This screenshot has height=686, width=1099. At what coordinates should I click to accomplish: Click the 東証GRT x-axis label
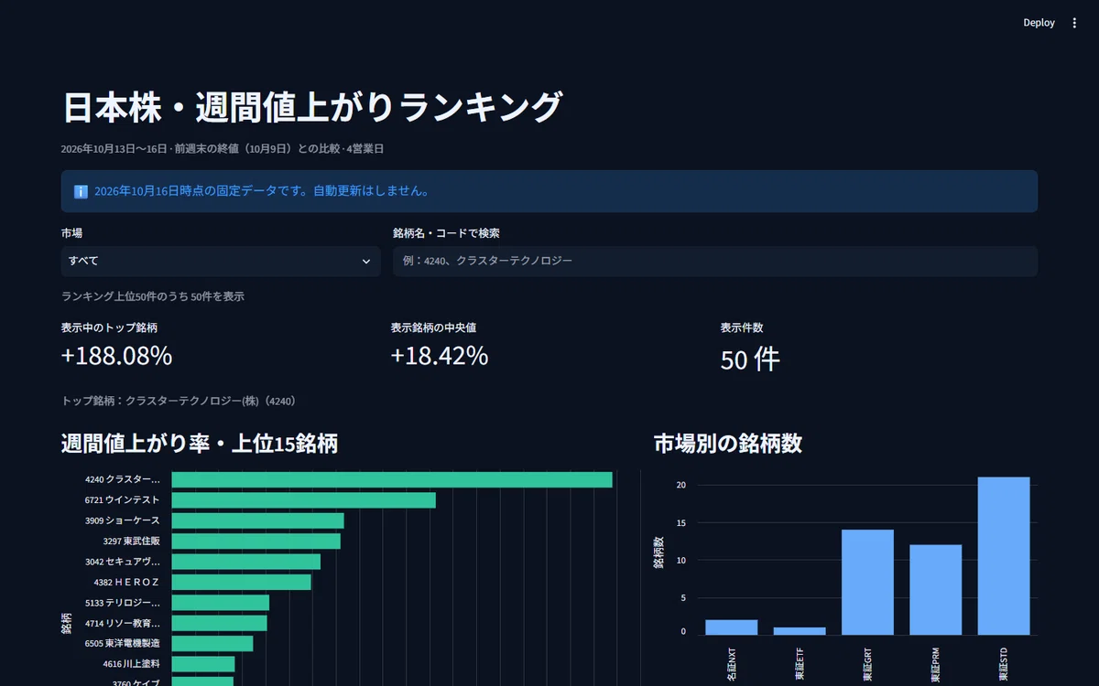click(867, 663)
